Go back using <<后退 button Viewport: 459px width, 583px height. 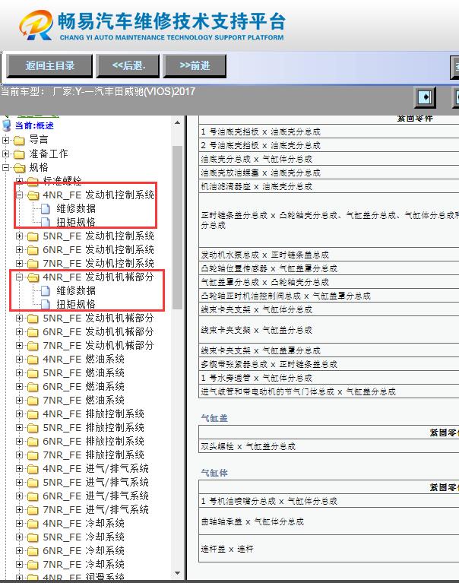click(128, 66)
